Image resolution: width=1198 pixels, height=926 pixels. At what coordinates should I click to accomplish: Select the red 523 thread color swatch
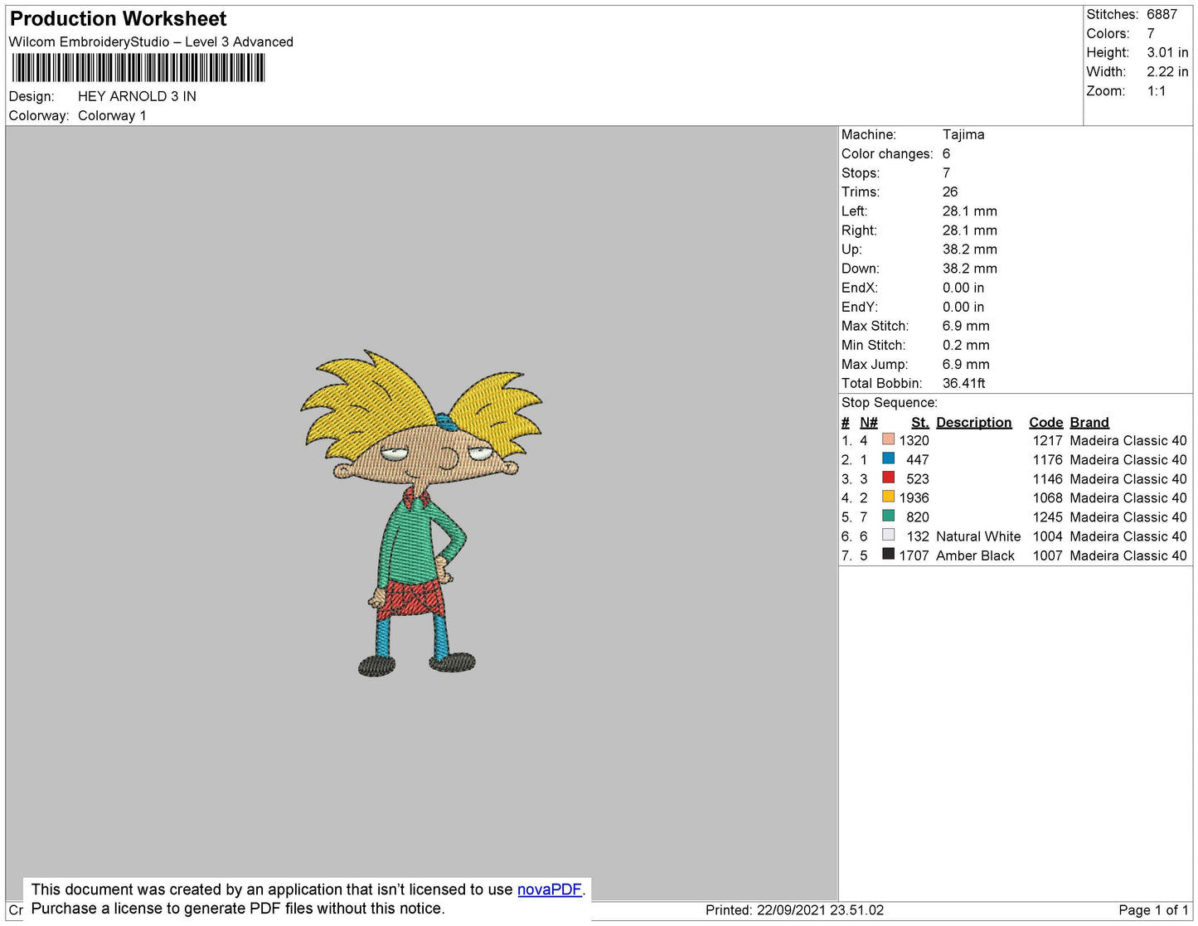(x=888, y=478)
